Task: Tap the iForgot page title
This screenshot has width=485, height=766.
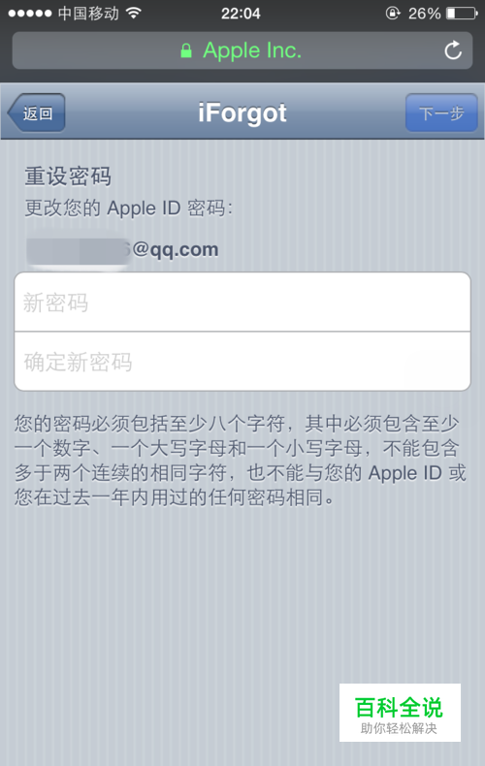Action: point(242,112)
